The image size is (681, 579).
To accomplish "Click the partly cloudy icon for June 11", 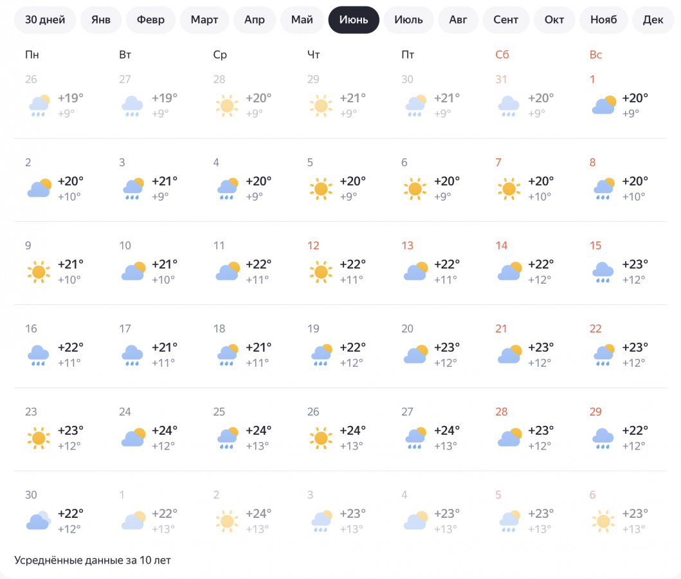I will [x=226, y=271].
